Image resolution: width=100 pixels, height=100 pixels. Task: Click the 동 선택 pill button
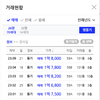click(87, 41)
